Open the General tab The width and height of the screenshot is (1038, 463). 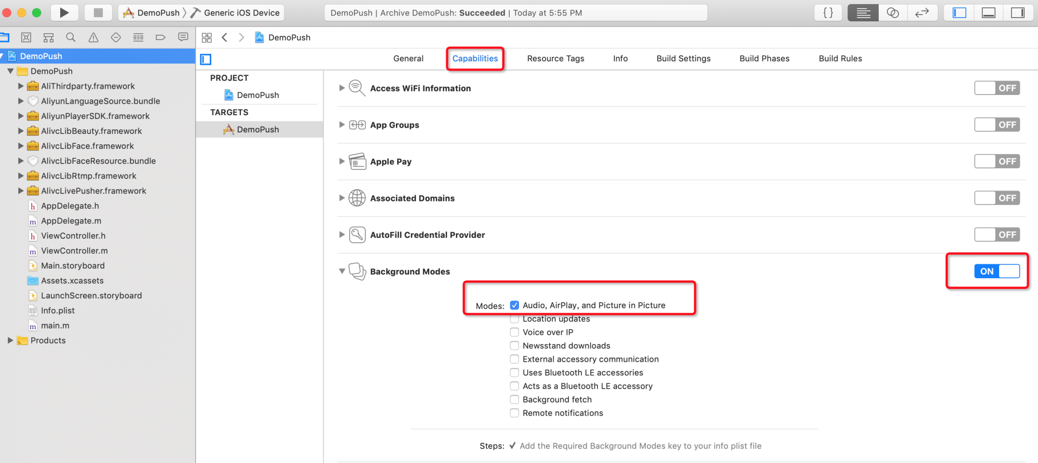408,59
